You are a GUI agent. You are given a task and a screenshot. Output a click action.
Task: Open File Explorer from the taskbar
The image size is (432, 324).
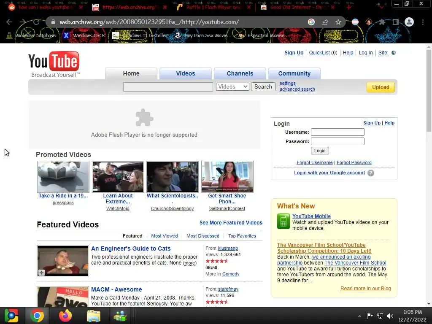pyautogui.click(x=94, y=316)
